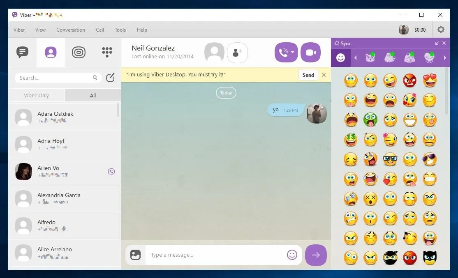Viewport: 458px width, 278px height.
Task: Click Neil Gonzalez avatar in chat header
Action: pos(214,53)
